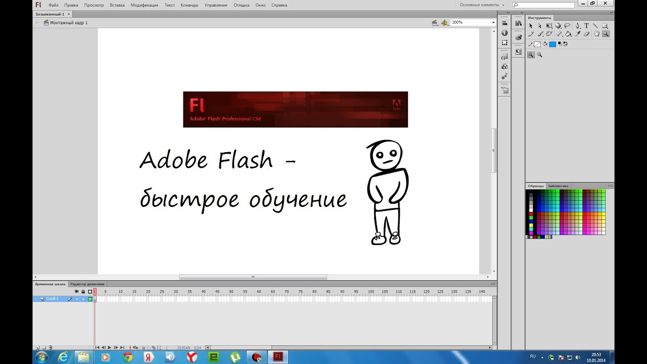Open the Файл menu
Viewport: 647px width, 364px height.
pos(53,5)
